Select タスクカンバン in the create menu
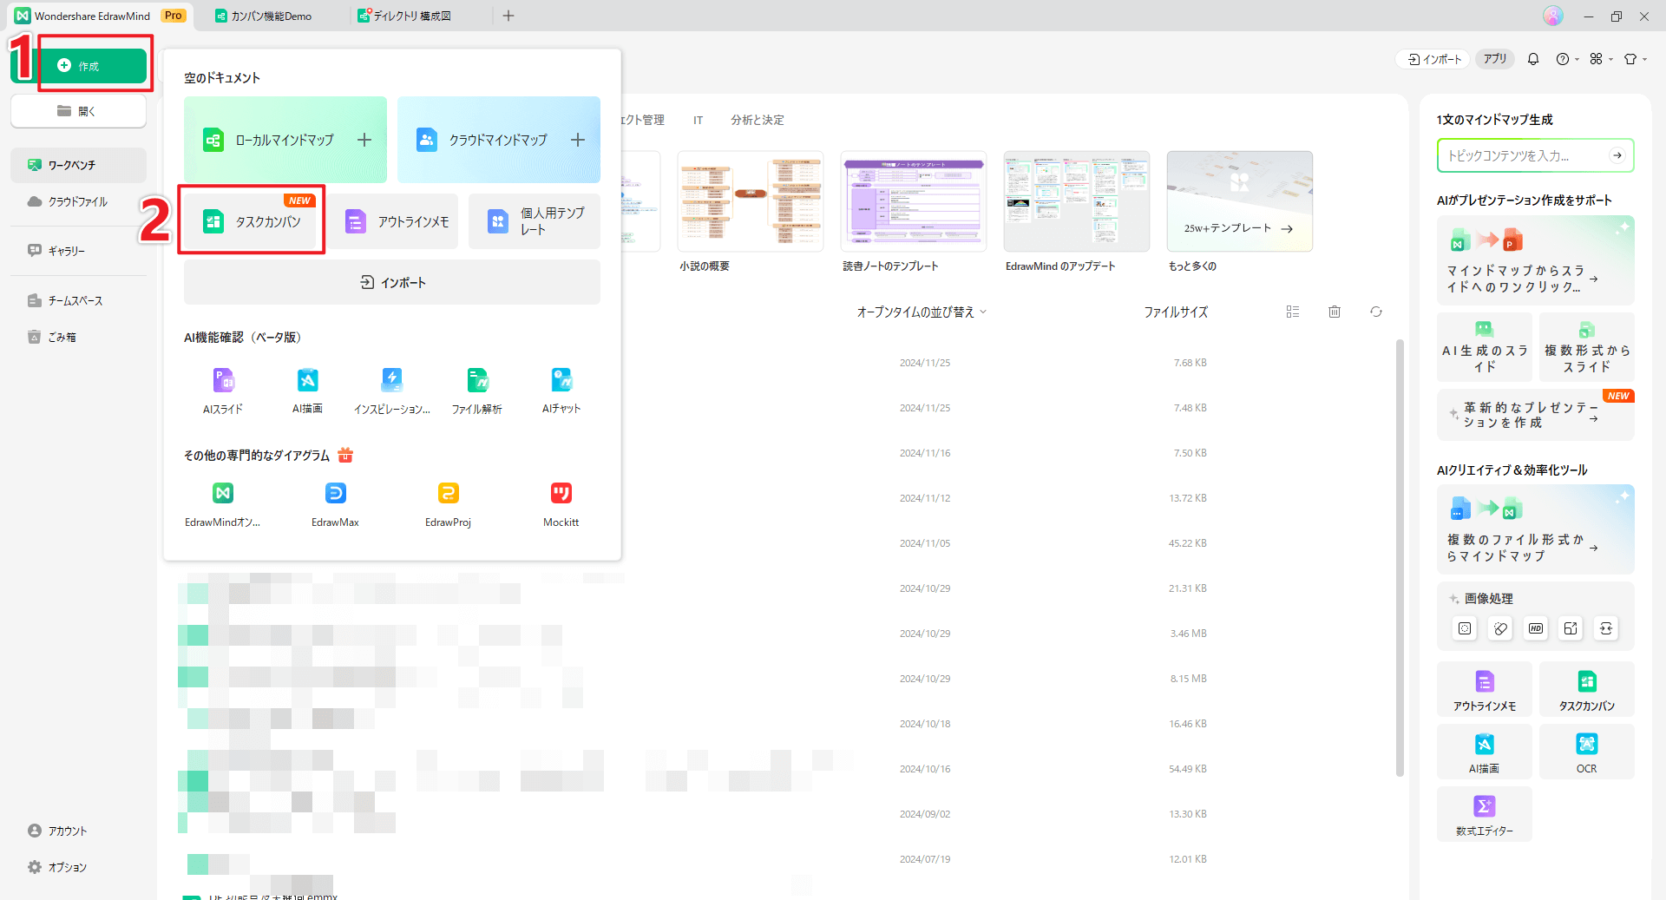1666x900 pixels. click(252, 221)
